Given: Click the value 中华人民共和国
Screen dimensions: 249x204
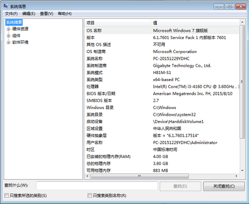Looking at the screenshot, I should pos(167,128).
